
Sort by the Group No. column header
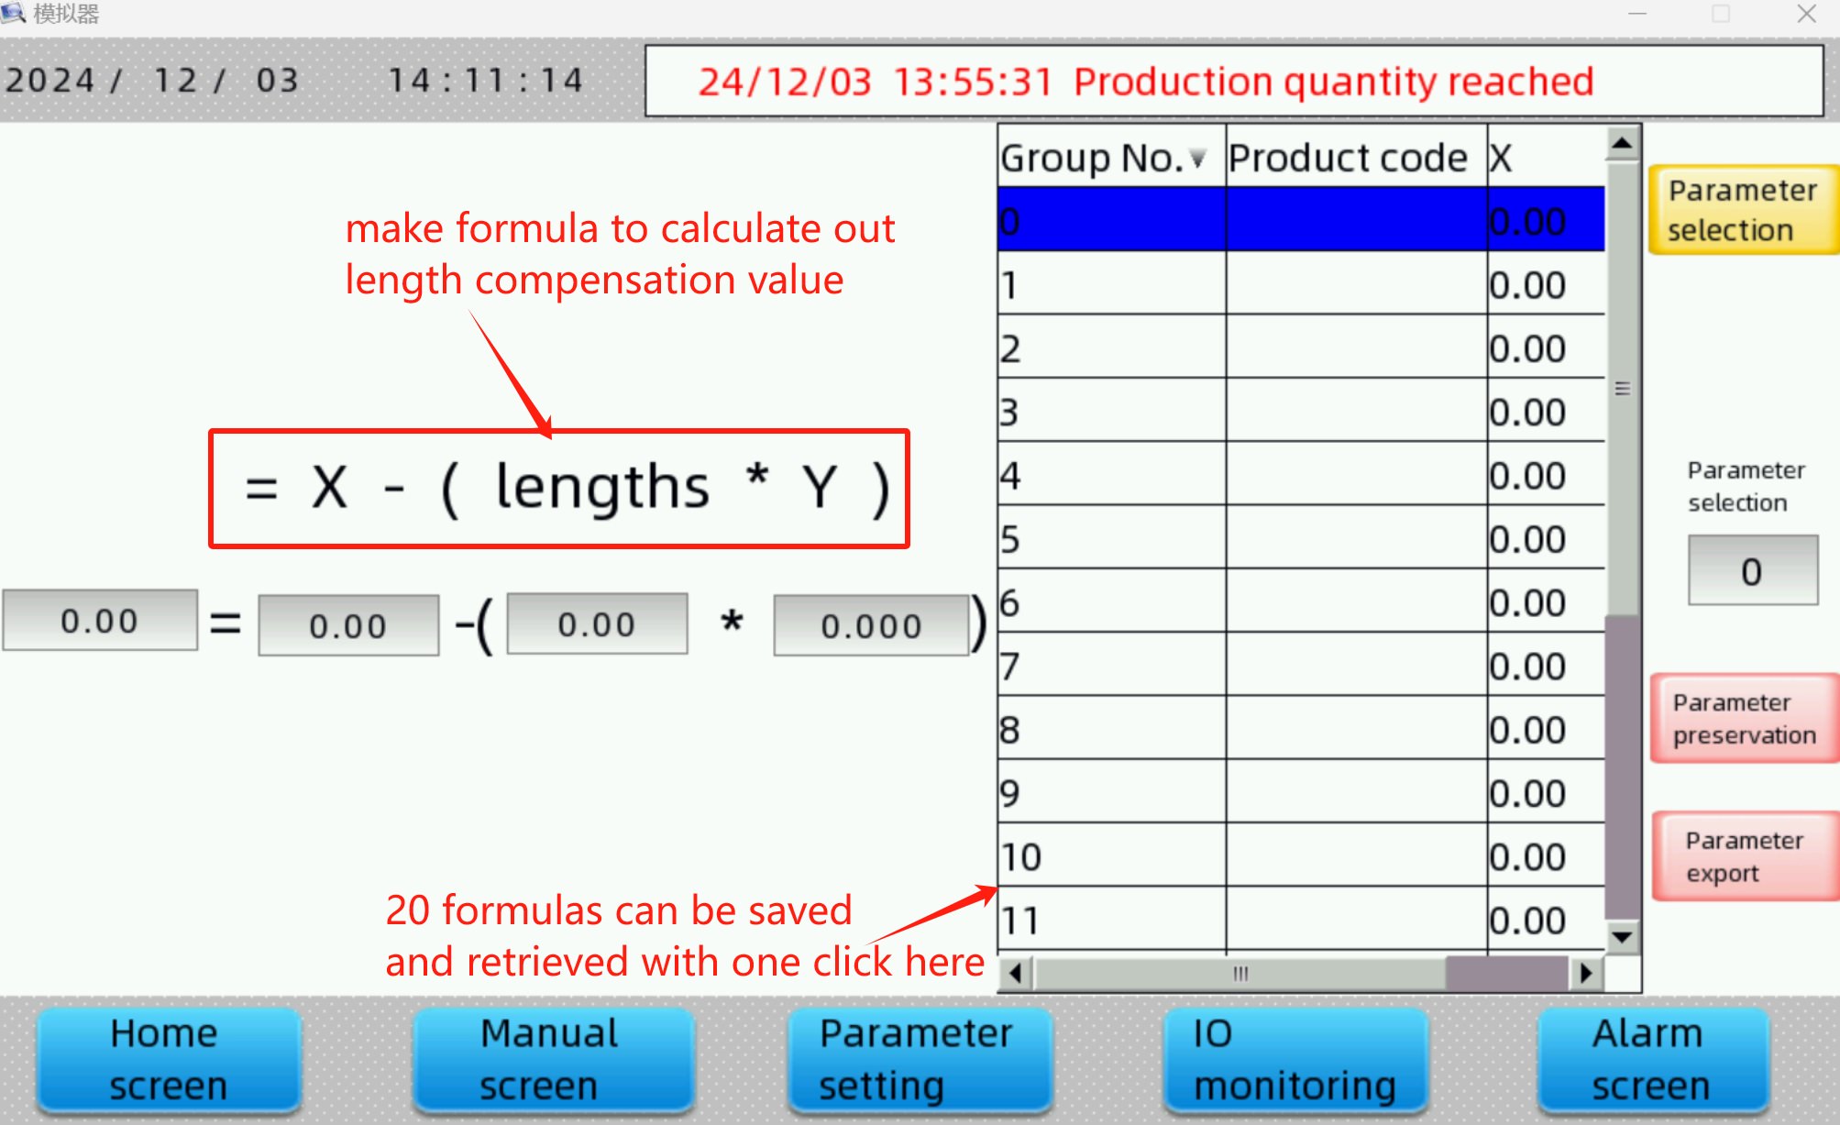[1112, 158]
